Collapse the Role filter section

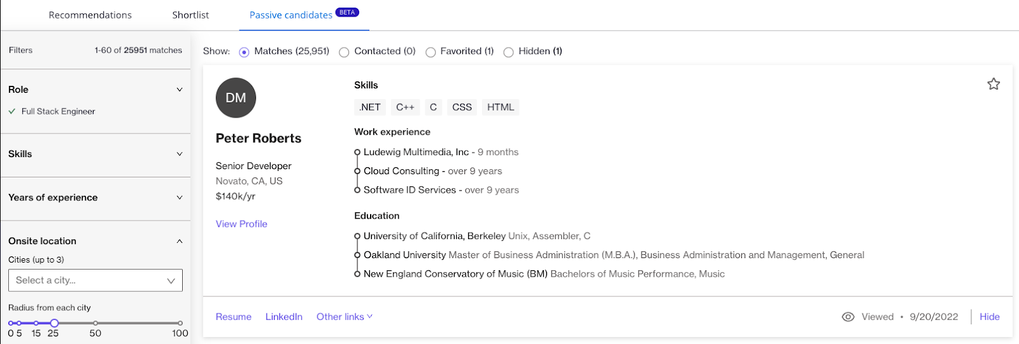[180, 90]
